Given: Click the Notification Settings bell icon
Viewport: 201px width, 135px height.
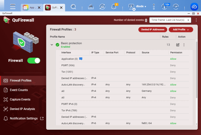Looking at the screenshot, I should pyautogui.click(x=6, y=119).
